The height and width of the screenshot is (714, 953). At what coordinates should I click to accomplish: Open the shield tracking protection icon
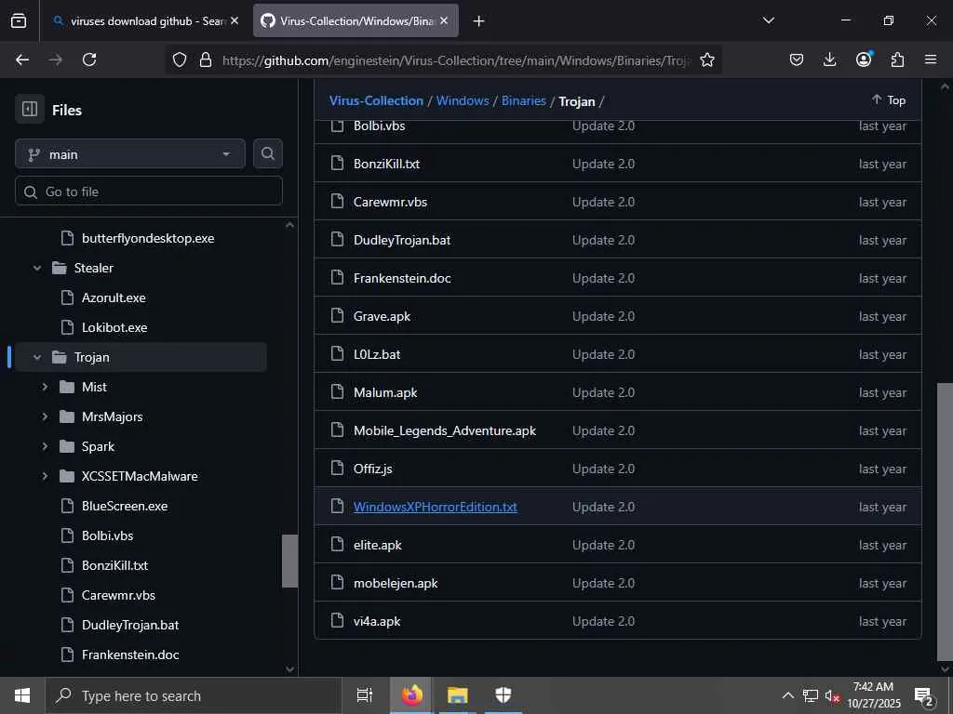point(180,59)
